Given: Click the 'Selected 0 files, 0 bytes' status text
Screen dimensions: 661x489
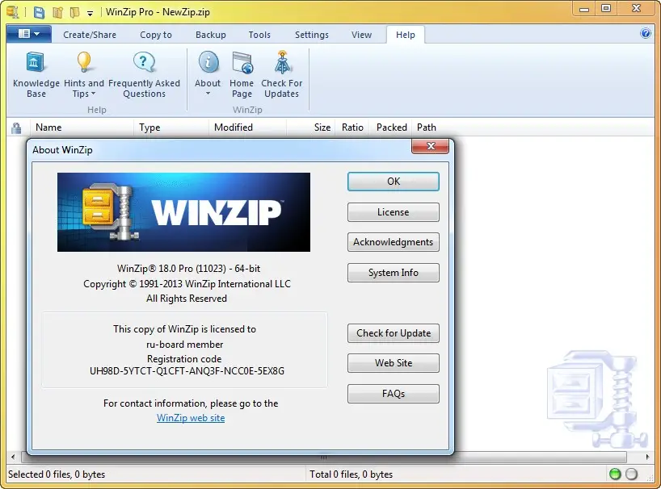Looking at the screenshot, I should point(57,474).
